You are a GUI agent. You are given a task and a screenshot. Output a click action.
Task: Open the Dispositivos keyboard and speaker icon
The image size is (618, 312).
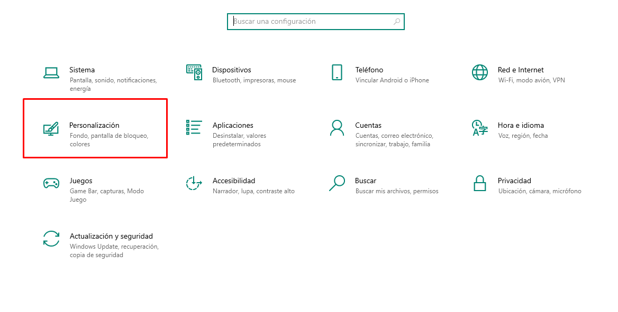tap(194, 72)
